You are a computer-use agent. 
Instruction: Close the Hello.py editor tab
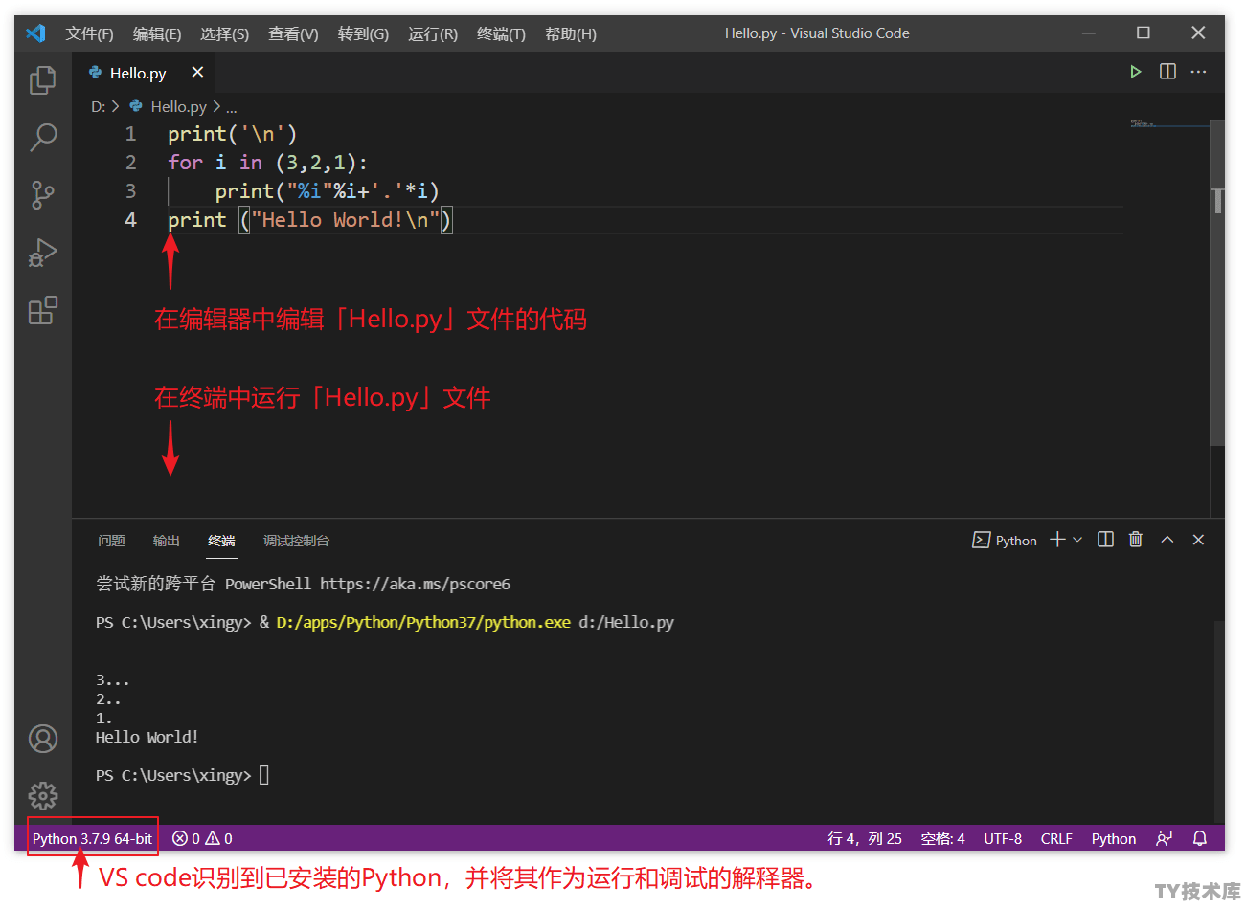click(197, 73)
